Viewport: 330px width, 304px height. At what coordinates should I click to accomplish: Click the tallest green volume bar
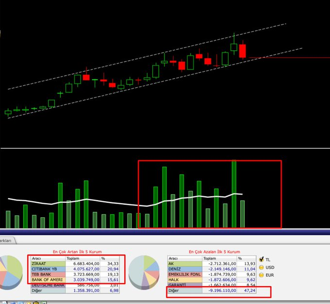pos(234,194)
